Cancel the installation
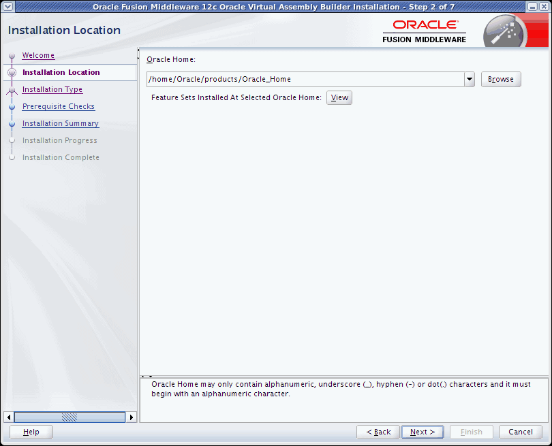 (521, 432)
